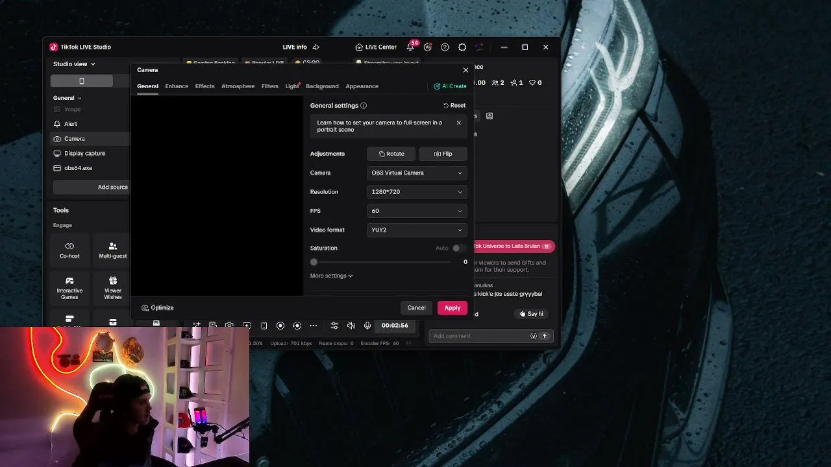This screenshot has width=831, height=467.
Task: Open the Multi-guest tool
Action: pos(113,250)
